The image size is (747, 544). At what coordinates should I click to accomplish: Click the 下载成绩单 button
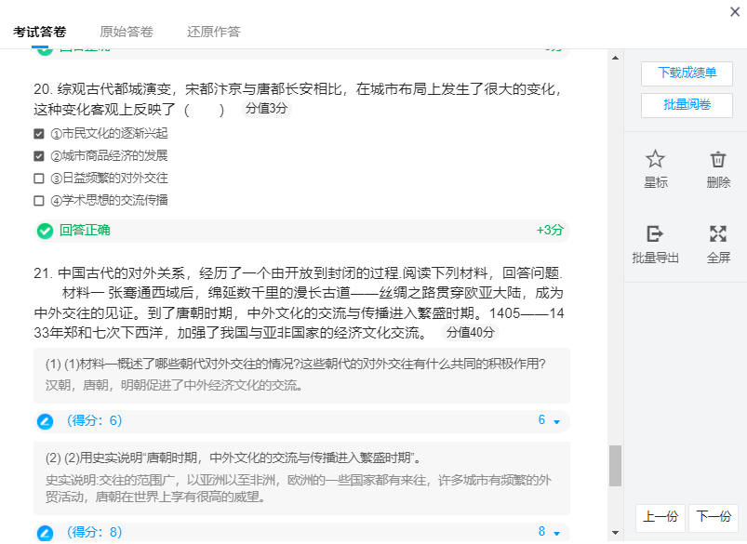click(687, 73)
